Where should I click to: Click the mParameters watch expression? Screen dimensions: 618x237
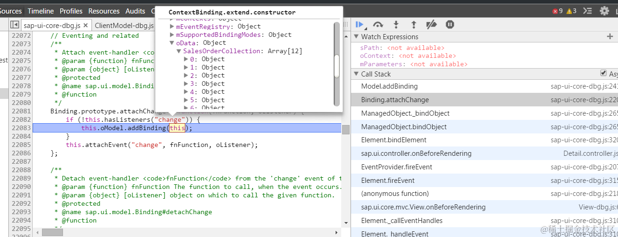click(x=414, y=64)
